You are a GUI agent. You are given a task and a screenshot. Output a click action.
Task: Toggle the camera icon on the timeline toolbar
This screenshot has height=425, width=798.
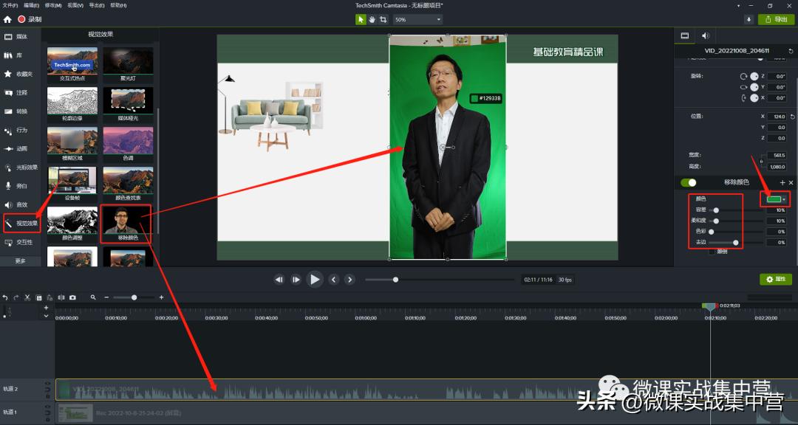[72, 297]
